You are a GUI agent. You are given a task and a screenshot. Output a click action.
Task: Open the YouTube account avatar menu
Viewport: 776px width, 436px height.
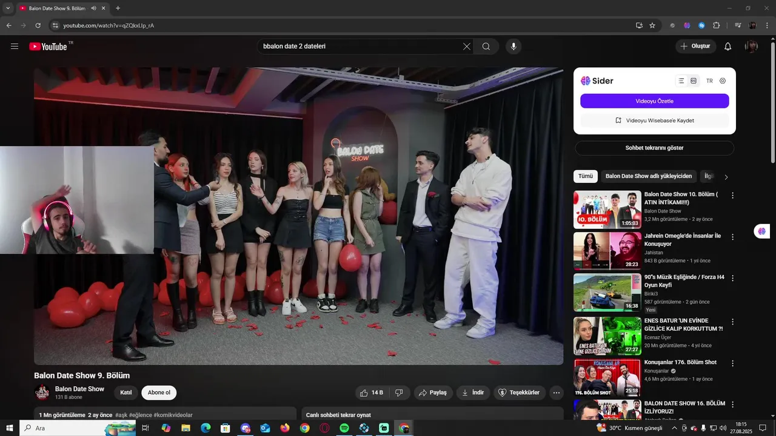tap(751, 47)
